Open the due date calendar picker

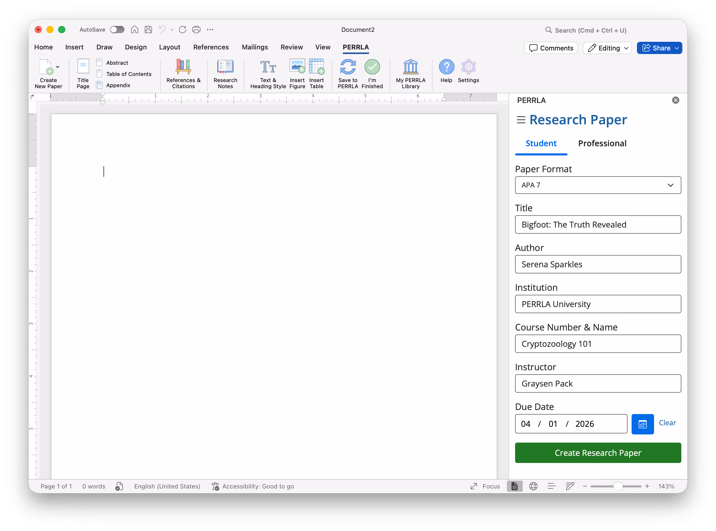coord(643,424)
